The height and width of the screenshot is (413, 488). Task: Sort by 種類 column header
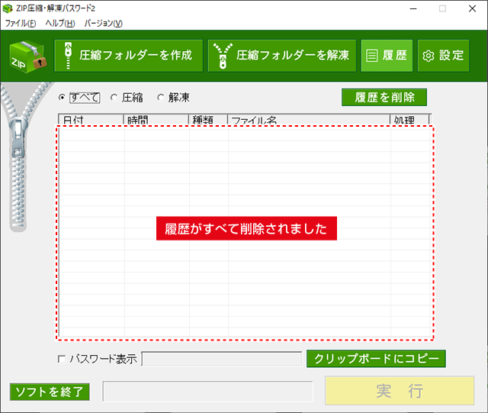208,120
